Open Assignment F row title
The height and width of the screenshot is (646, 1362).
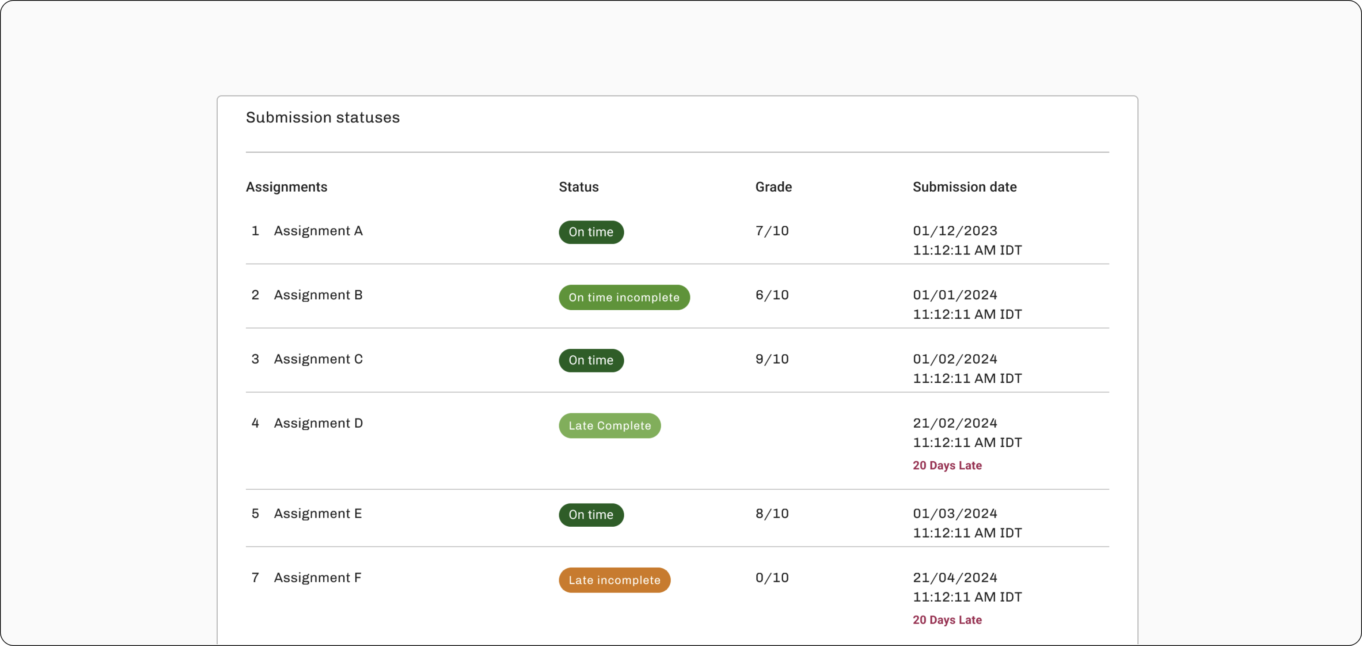click(318, 578)
